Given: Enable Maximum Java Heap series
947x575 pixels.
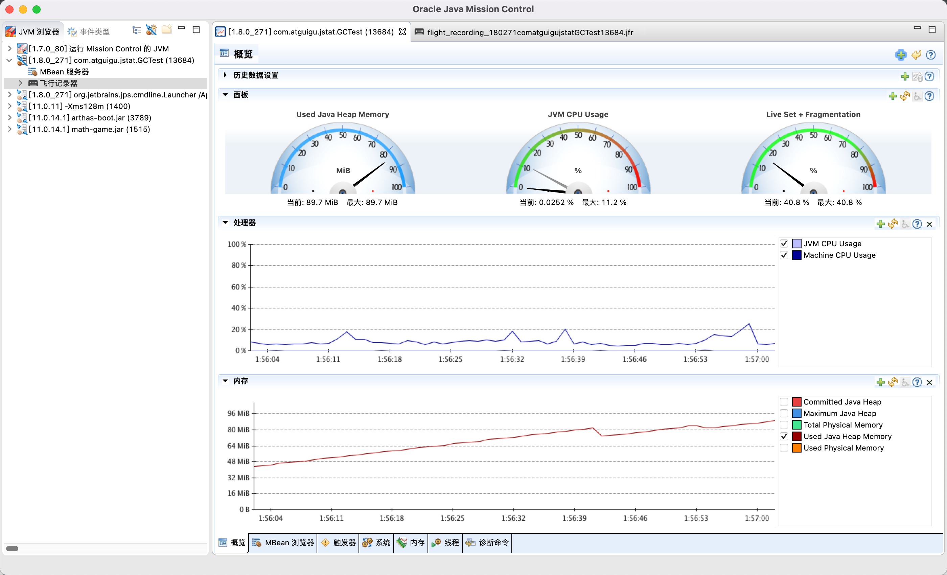Looking at the screenshot, I should click(784, 413).
